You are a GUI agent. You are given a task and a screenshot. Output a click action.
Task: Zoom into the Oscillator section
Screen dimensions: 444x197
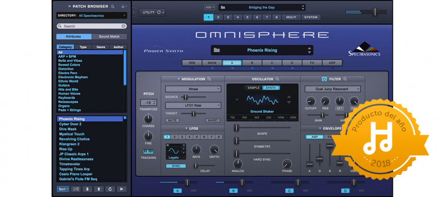(x=277, y=79)
